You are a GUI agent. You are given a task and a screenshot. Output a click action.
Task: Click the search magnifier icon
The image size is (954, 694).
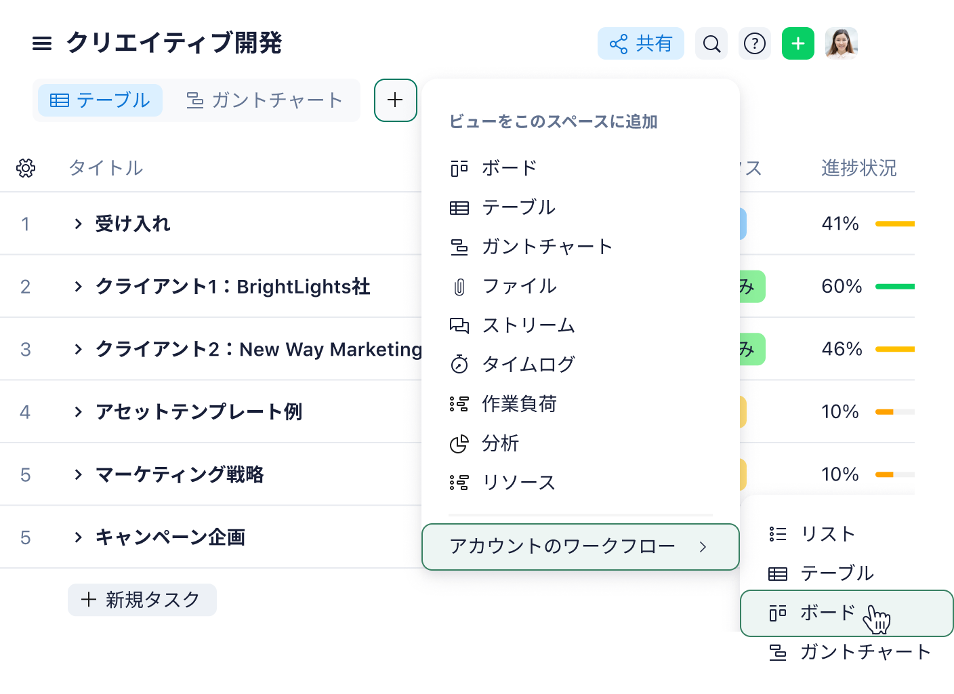click(x=711, y=43)
